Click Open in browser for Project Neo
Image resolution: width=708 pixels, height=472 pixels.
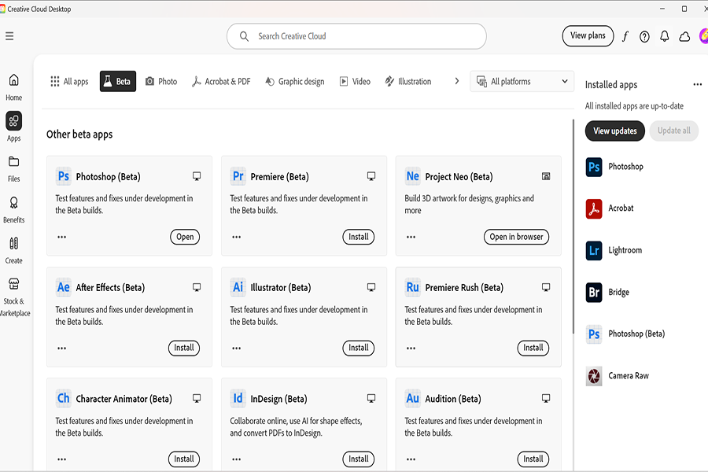click(516, 237)
